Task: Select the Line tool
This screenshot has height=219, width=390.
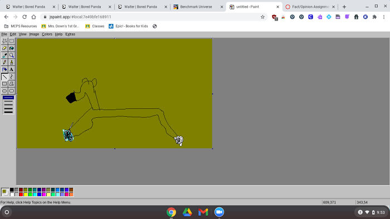Action: pos(4,77)
